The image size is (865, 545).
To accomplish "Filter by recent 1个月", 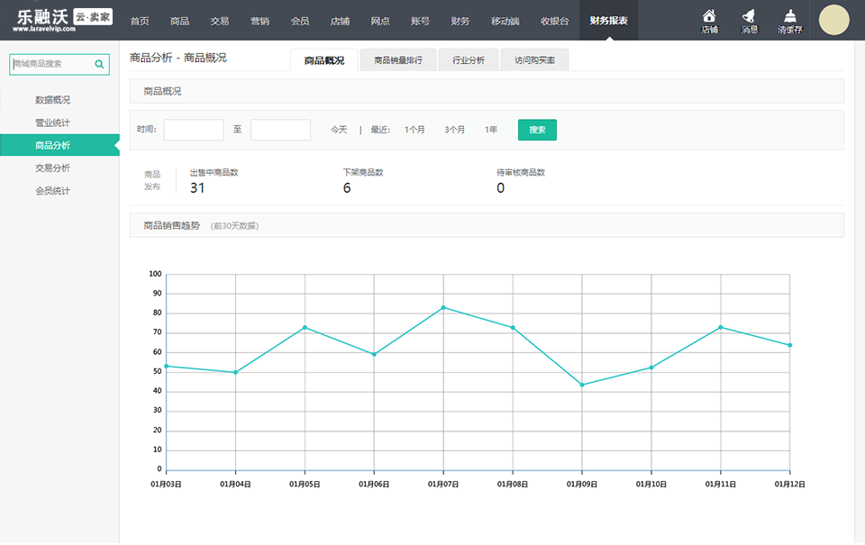I will tap(414, 130).
